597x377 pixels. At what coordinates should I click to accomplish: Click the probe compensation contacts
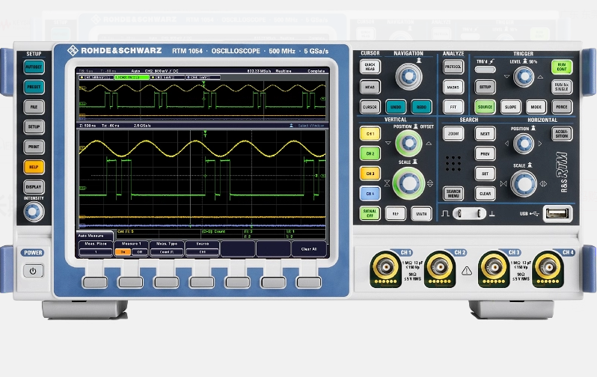469,214
